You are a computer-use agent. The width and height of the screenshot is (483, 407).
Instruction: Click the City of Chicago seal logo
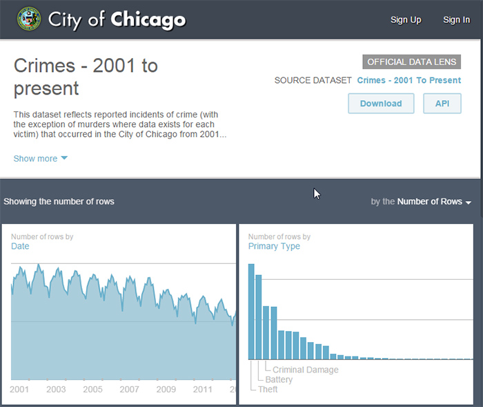(29, 19)
